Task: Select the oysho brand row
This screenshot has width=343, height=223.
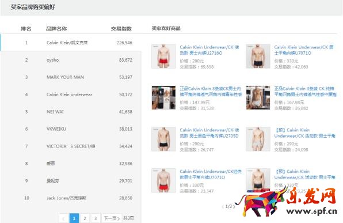Action: 71,60
